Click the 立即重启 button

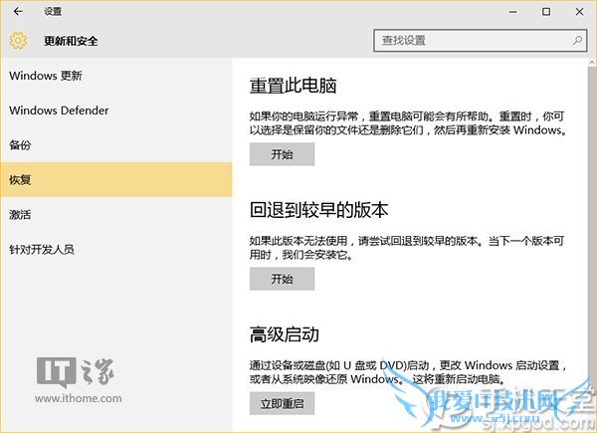click(283, 403)
